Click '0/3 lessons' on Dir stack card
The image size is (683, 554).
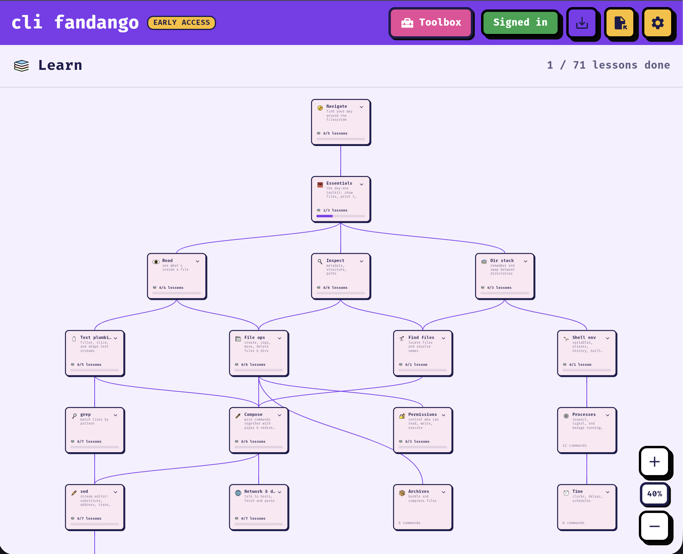[x=499, y=288]
